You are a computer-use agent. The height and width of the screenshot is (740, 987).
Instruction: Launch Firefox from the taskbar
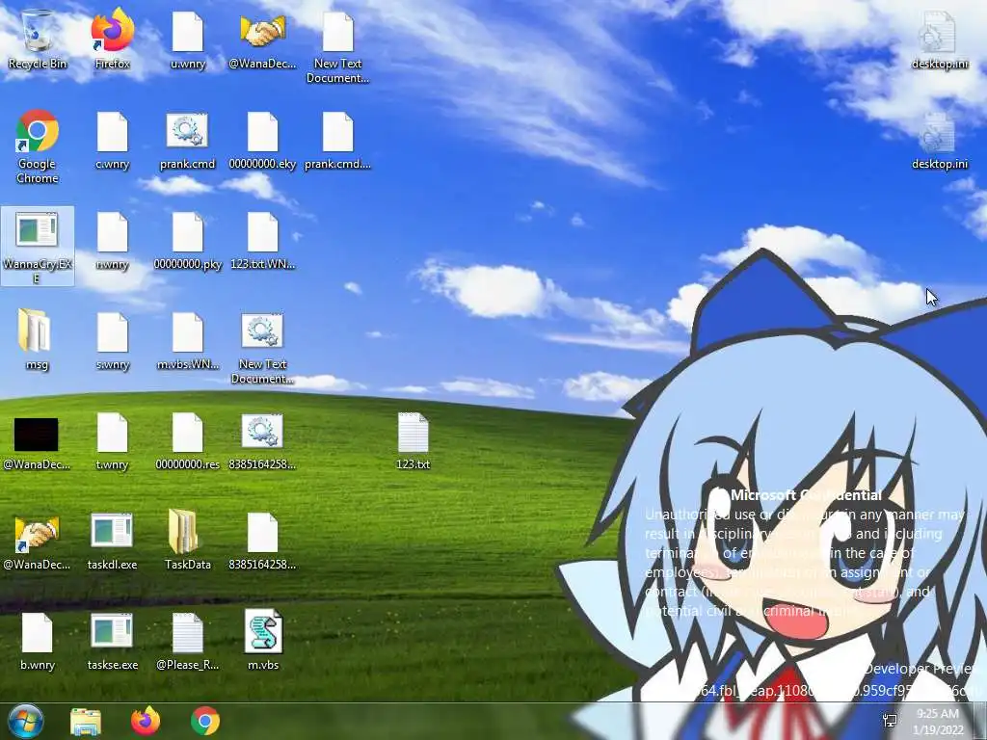pyautogui.click(x=146, y=721)
